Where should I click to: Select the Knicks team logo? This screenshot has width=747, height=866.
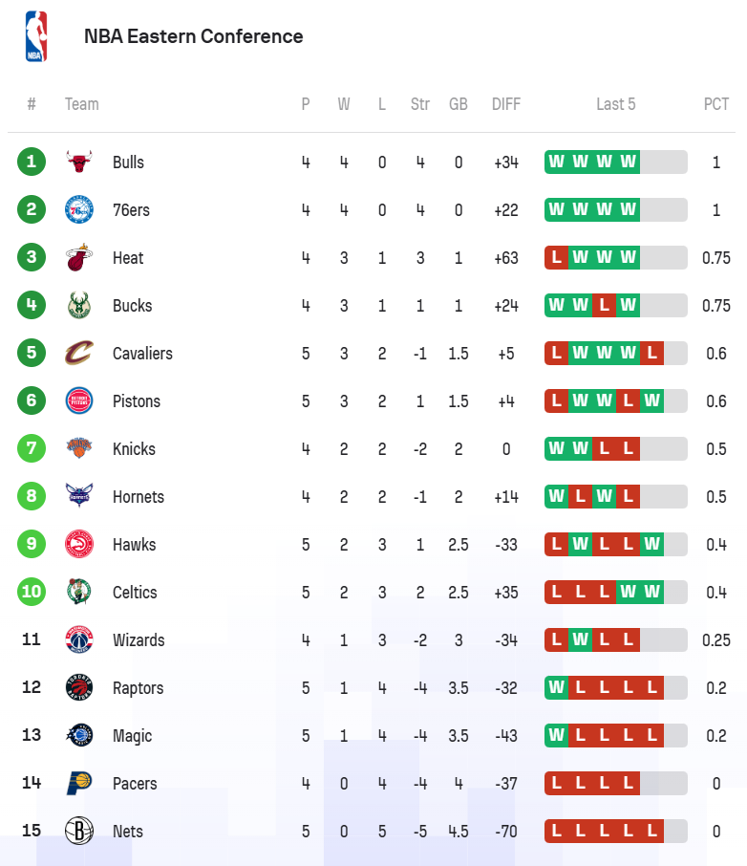pos(79,448)
